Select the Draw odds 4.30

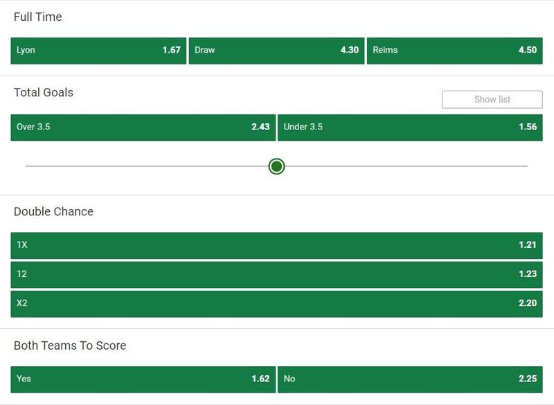click(276, 51)
